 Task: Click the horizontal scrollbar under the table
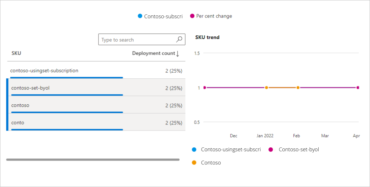coord(93,159)
